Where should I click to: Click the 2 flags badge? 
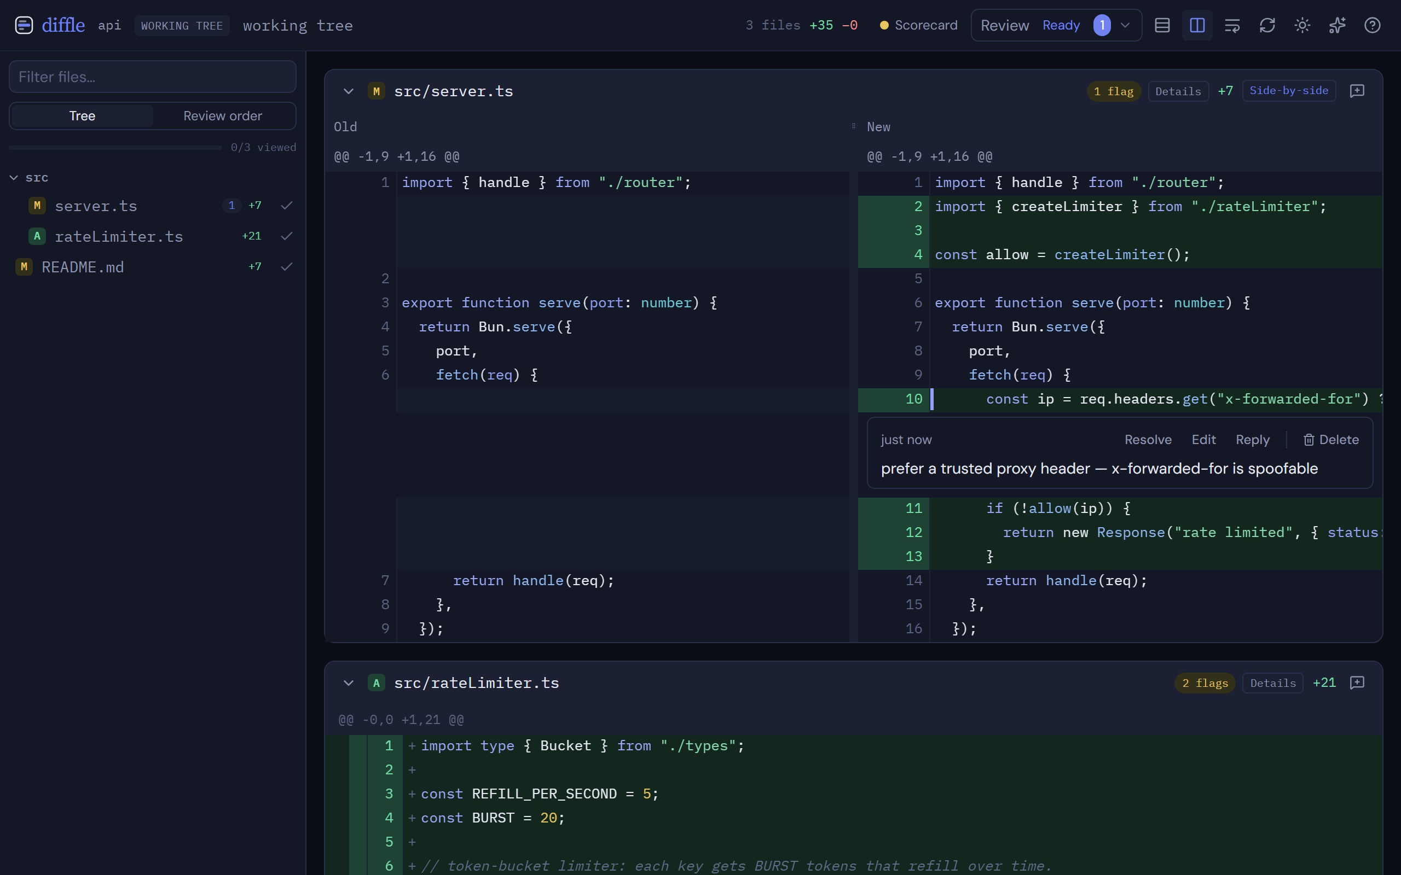[x=1205, y=683]
